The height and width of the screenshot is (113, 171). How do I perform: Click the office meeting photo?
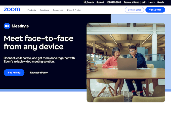126,63
